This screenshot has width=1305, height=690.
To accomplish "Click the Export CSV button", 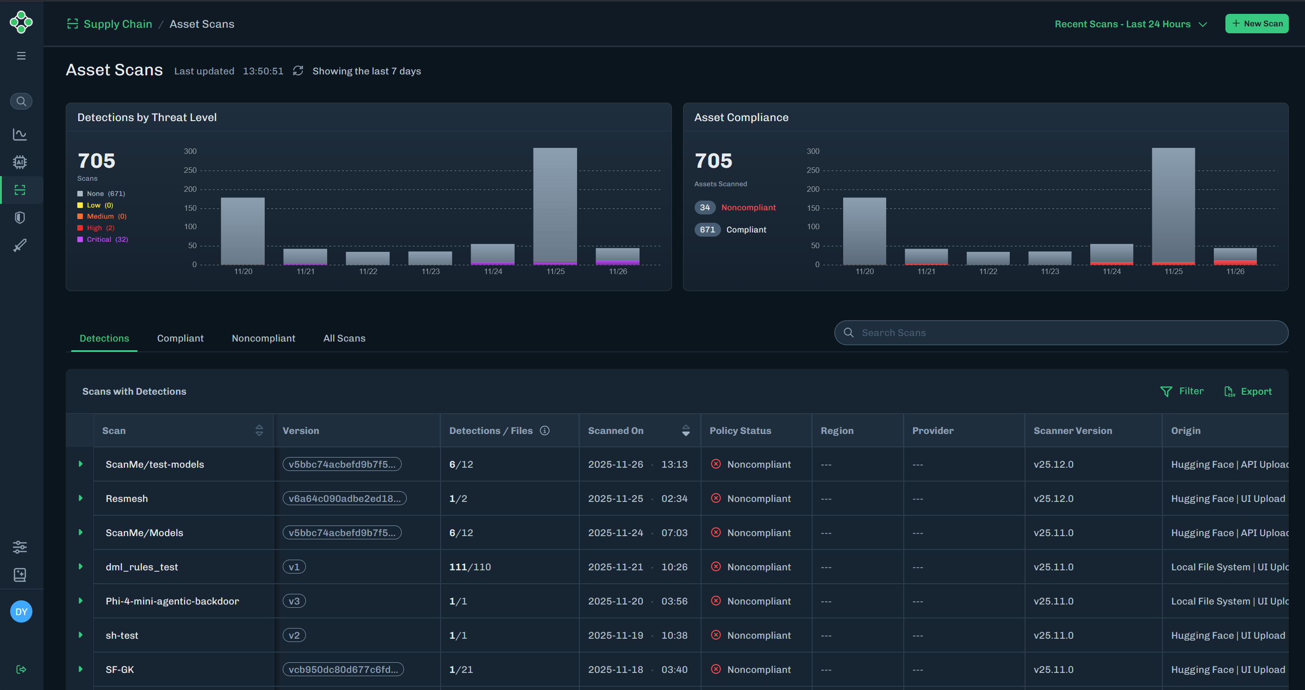I will (1248, 391).
